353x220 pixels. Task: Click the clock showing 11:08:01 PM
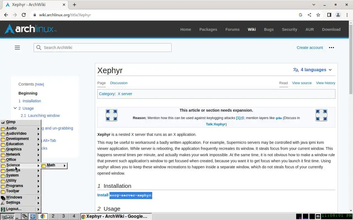click(x=337, y=216)
